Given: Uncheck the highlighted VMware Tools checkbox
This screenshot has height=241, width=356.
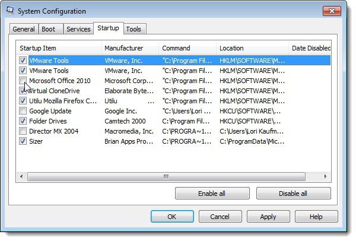Looking at the screenshot, I should click(x=23, y=61).
